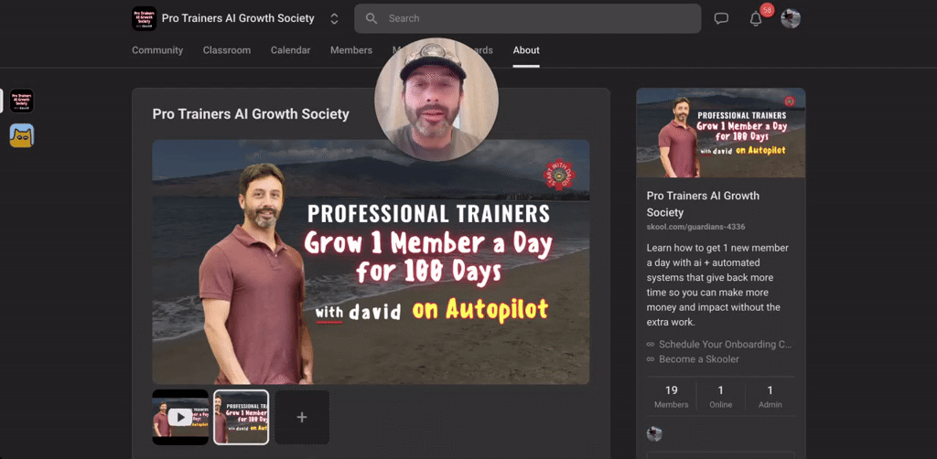Switch to the Community tab
Image resolution: width=937 pixels, height=459 pixels.
[157, 50]
